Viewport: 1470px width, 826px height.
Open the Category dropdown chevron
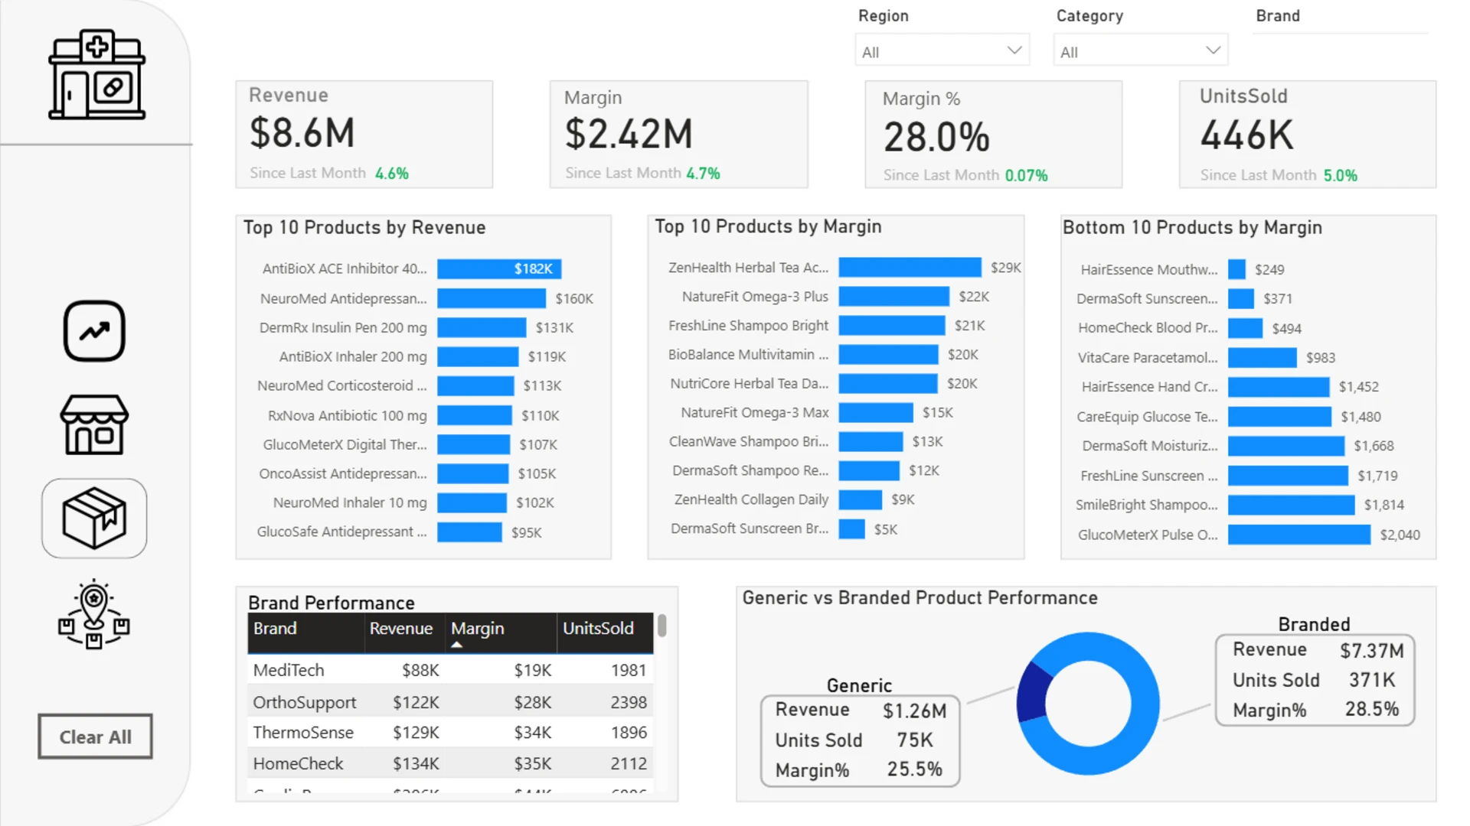pyautogui.click(x=1213, y=50)
